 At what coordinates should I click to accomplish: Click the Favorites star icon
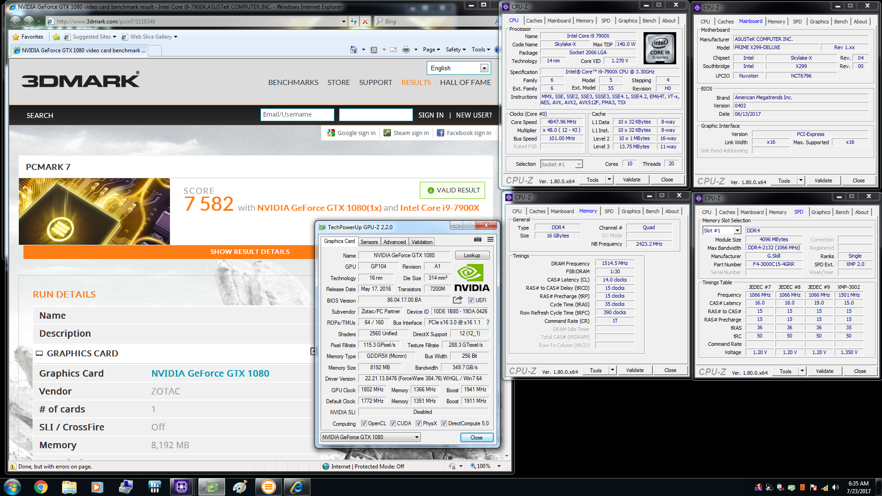click(16, 37)
